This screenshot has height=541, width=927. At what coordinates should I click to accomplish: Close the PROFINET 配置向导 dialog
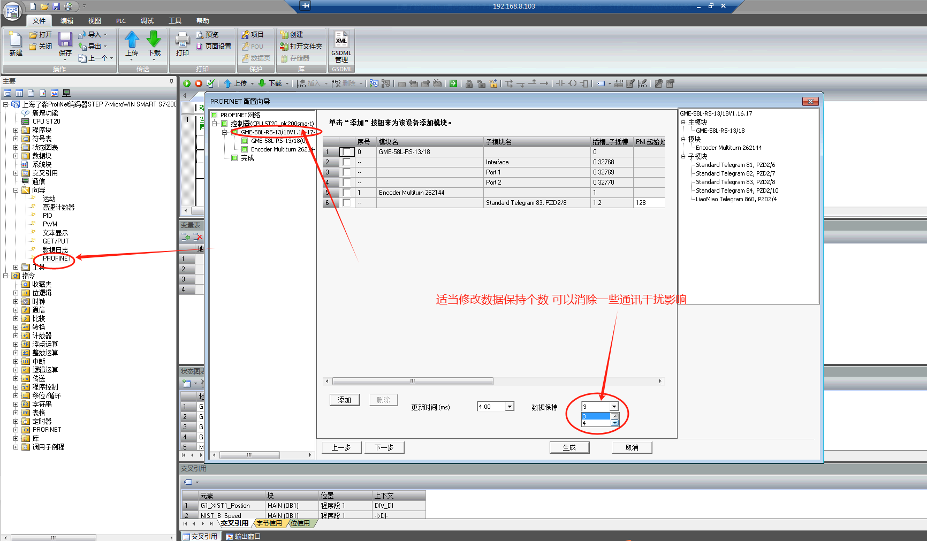[810, 101]
